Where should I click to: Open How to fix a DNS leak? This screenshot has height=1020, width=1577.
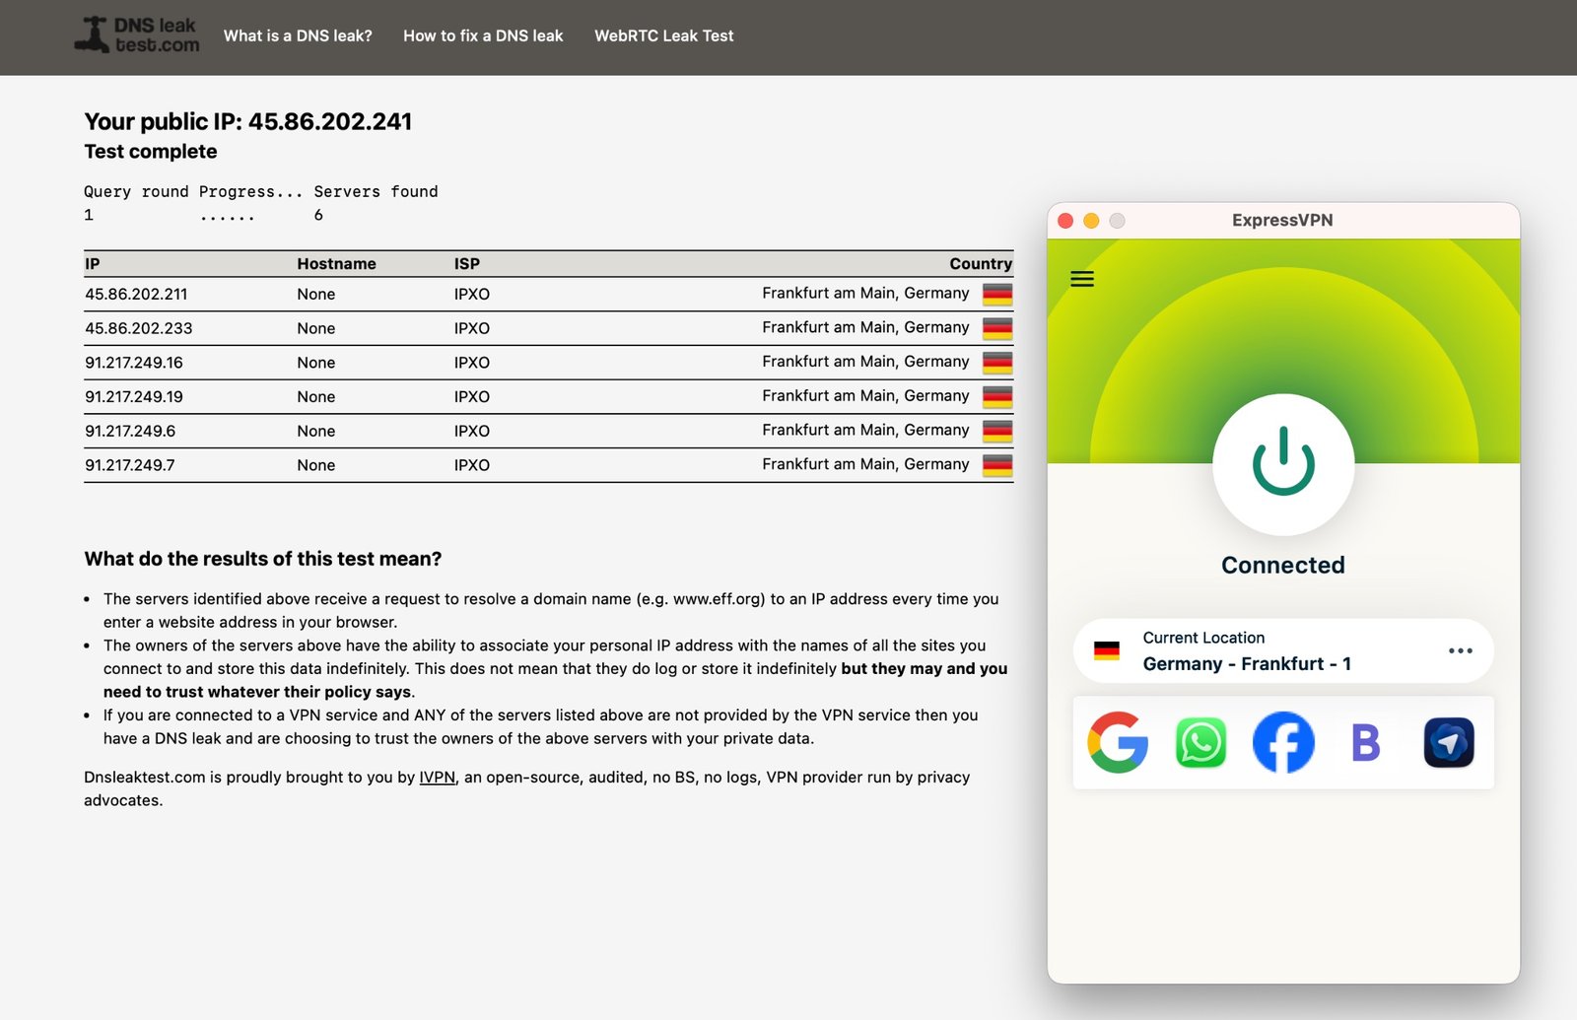(483, 35)
